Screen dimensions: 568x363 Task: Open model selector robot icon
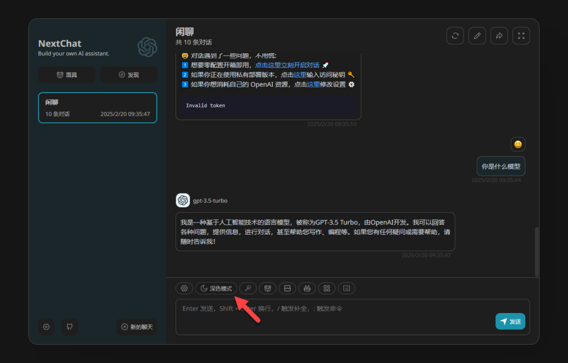point(307,288)
